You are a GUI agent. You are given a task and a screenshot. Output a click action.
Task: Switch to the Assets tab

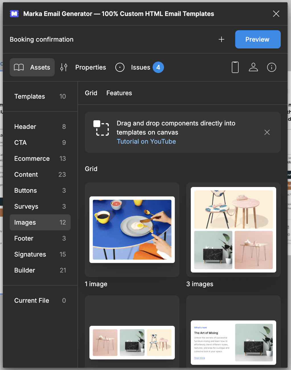[x=32, y=67]
